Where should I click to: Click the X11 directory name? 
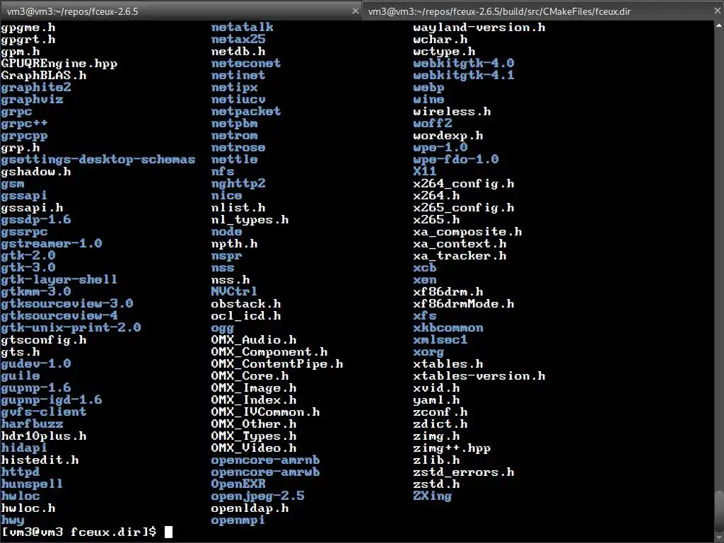point(425,171)
